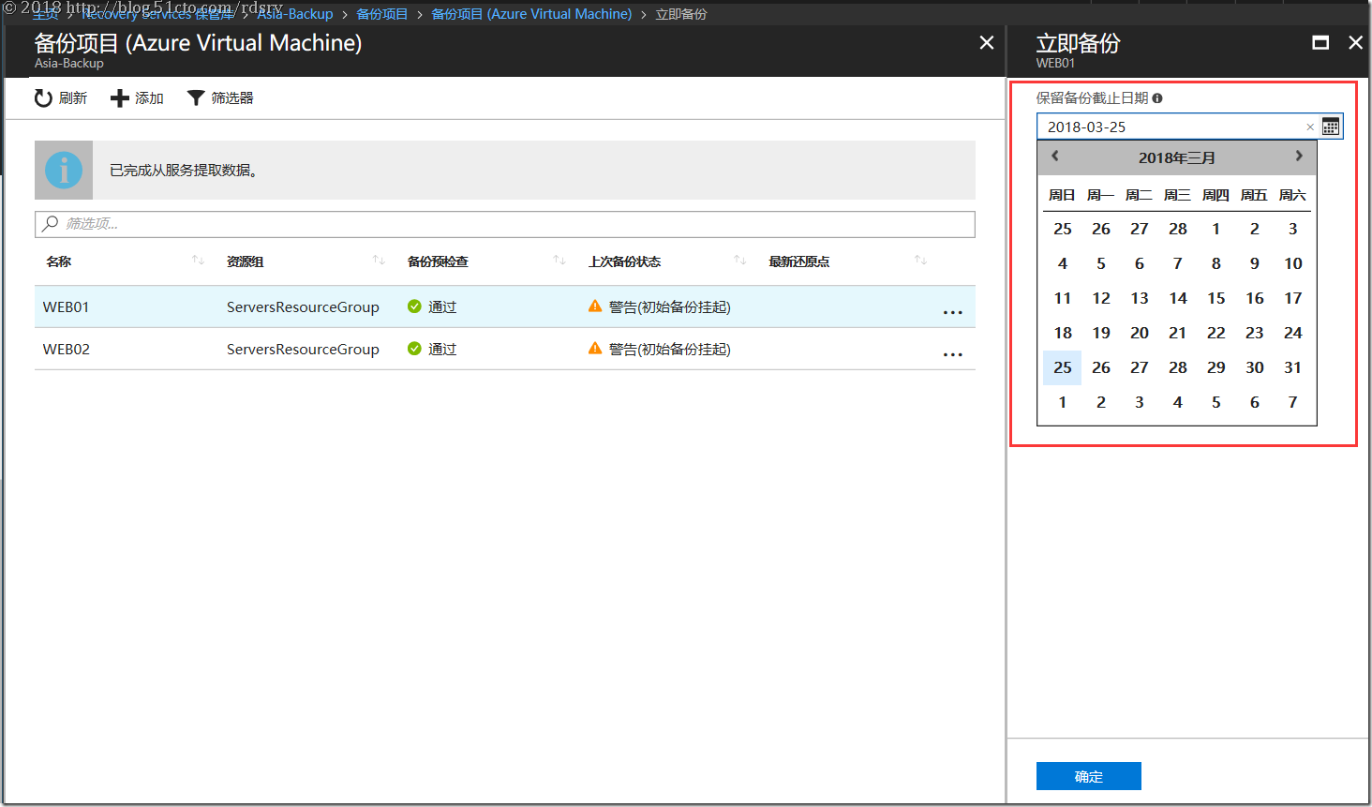Viewport: 1372px width, 807px height.
Task: Click the blue info banner icon
Action: coord(64,171)
